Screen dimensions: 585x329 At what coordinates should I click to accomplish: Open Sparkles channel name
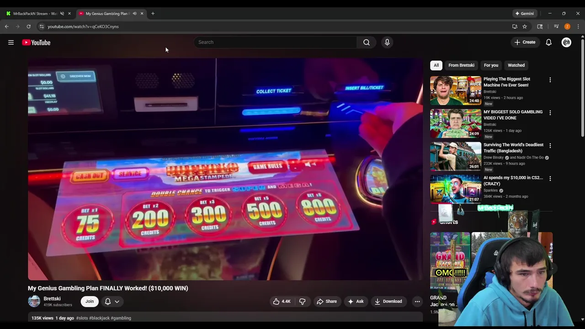[x=491, y=191]
